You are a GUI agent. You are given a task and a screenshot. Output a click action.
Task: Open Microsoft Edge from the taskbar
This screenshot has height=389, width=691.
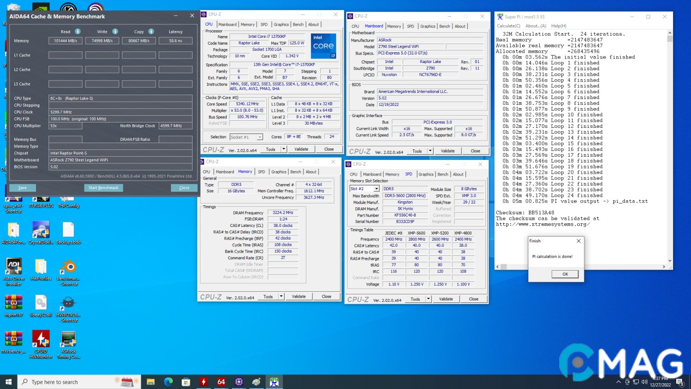click(168, 382)
